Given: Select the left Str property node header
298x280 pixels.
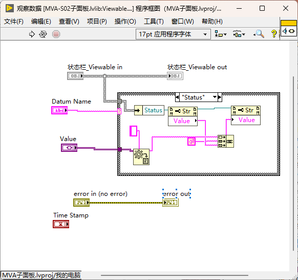Looking at the screenshot, I should point(183,111).
